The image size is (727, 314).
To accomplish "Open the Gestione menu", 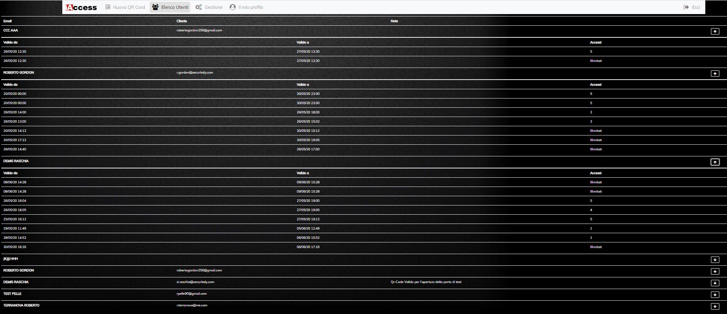I will (209, 7).
